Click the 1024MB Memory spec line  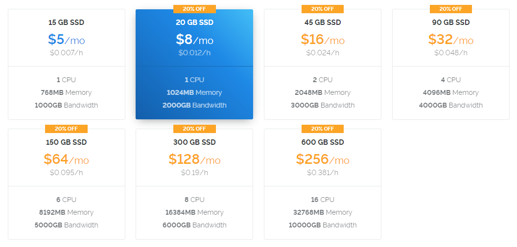tap(194, 92)
